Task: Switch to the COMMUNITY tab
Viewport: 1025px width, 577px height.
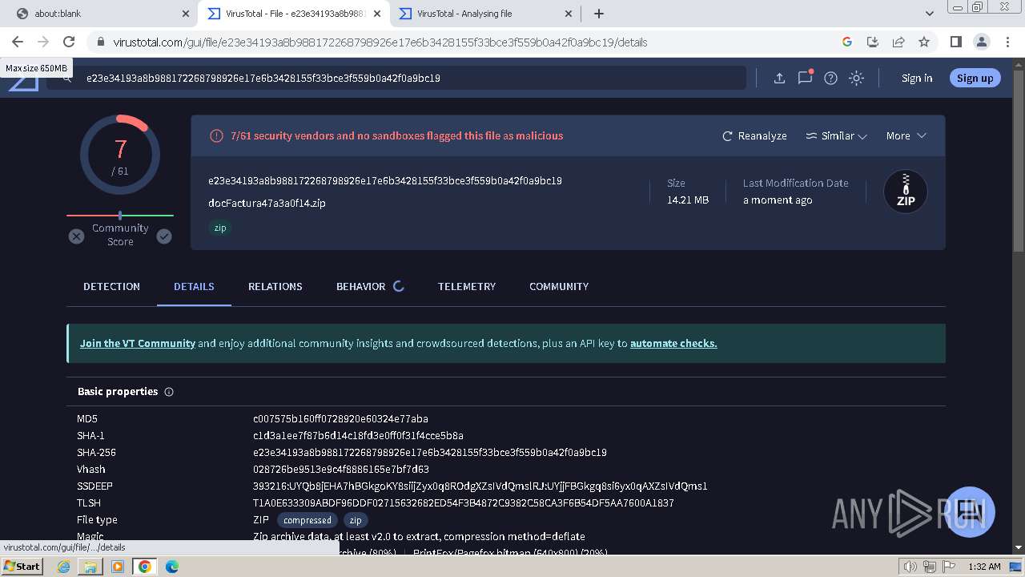Action: [x=559, y=286]
